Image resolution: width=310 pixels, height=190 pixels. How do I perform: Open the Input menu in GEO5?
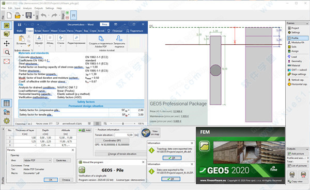tap(18, 8)
